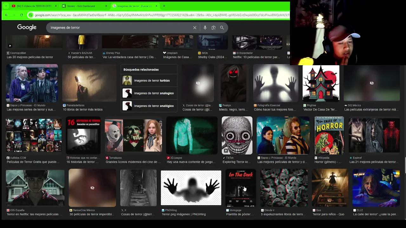Submit search with the magnifier icon
The width and height of the screenshot is (406, 228).
click(x=222, y=28)
